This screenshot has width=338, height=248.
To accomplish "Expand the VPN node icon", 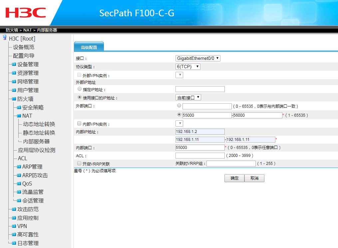I will [14, 226].
